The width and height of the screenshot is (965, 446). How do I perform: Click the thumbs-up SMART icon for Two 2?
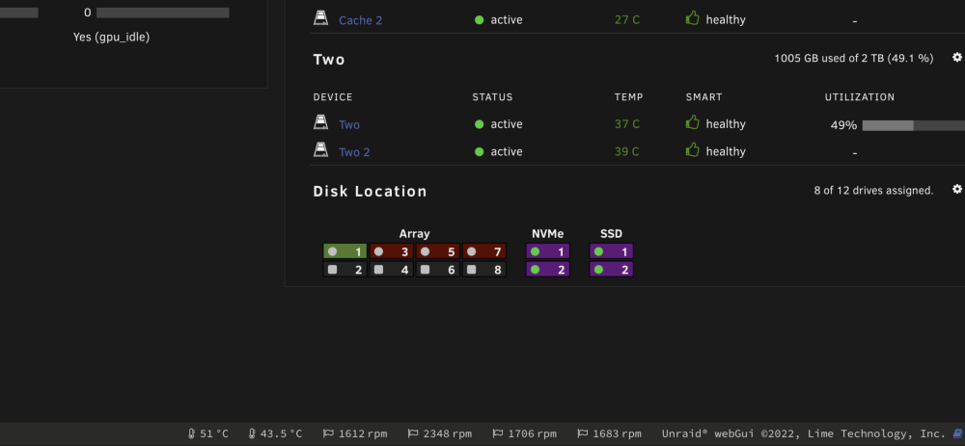tap(693, 150)
